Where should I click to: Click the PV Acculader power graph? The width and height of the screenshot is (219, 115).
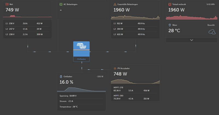coord(135,82)
